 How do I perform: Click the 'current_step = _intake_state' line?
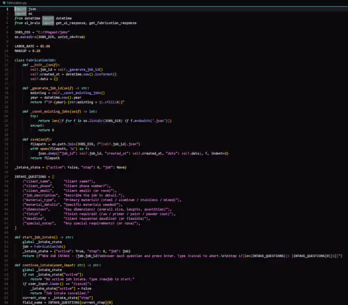(x=58, y=298)
